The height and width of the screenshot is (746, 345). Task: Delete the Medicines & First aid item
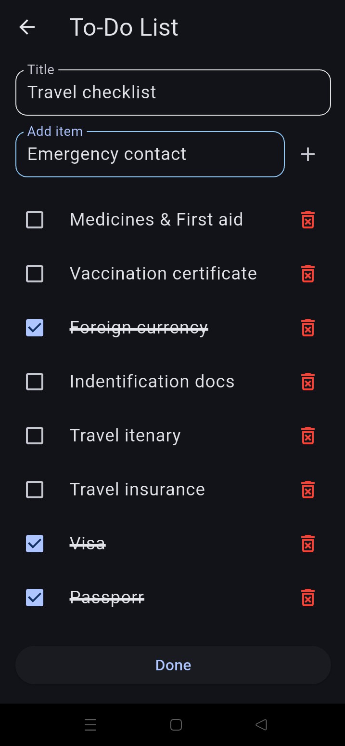click(308, 220)
